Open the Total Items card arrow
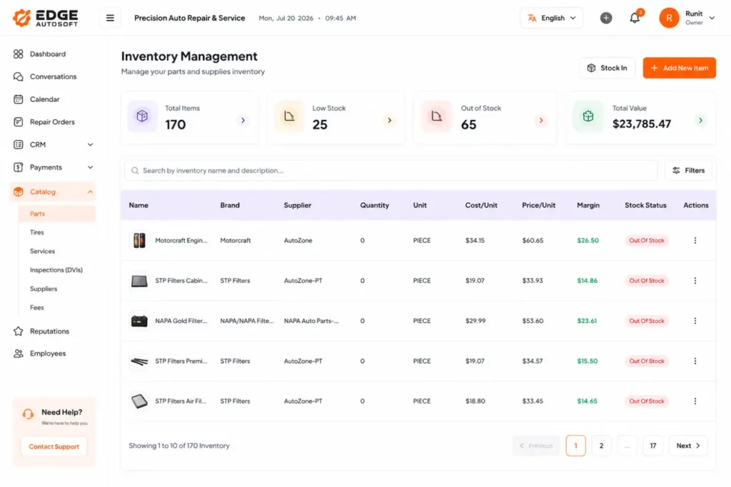 243,121
